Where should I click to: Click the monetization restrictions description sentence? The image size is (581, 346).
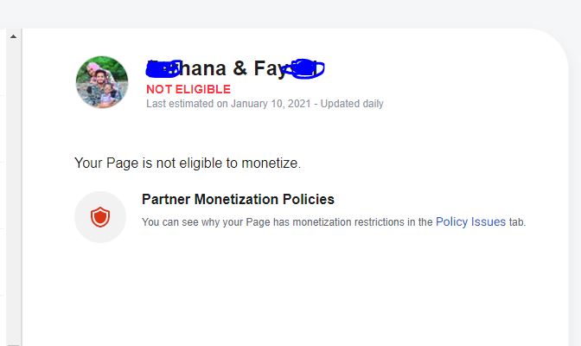pos(334,221)
